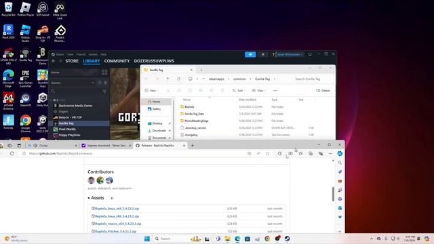Open Edge sidebar search icon

click(340, 163)
